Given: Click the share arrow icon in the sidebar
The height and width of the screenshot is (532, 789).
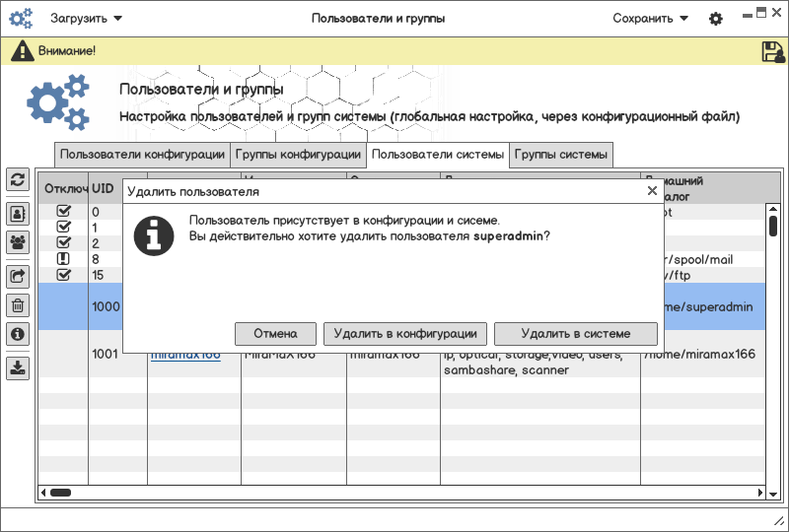Looking at the screenshot, I should [18, 276].
